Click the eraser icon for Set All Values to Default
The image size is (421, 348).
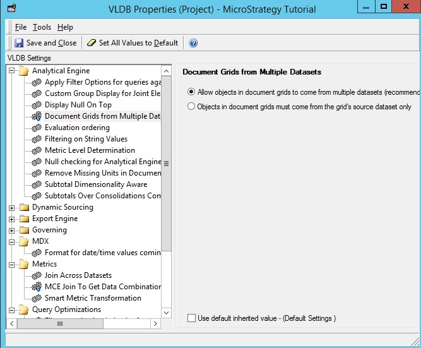[x=92, y=43]
